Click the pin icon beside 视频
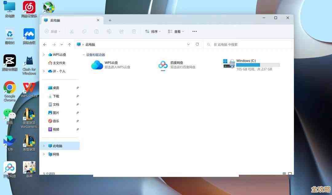Screen dimensions: 332x195 pyautogui.click(x=77, y=129)
